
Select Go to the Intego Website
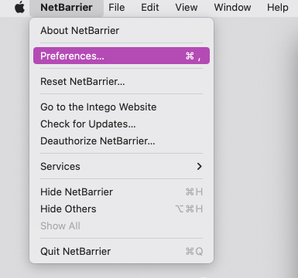coord(122,107)
